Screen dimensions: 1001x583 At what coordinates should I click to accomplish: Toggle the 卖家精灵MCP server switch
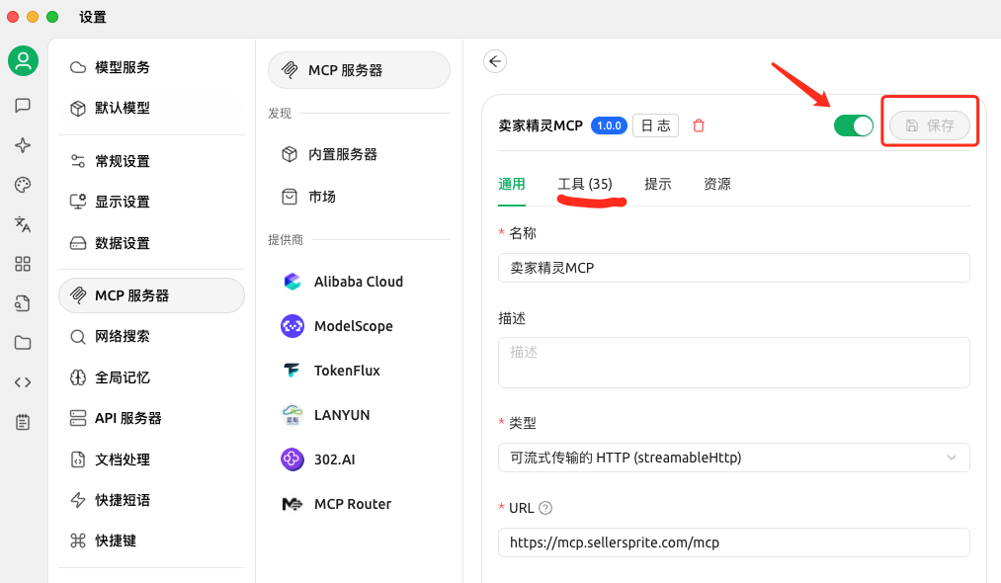[853, 125]
